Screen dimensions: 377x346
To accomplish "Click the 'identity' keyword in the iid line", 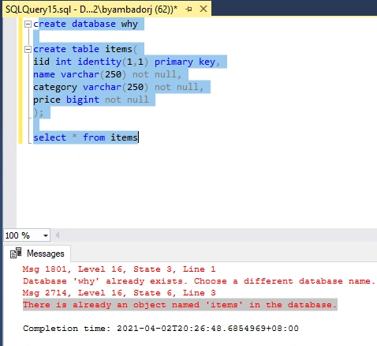I will pos(99,62).
